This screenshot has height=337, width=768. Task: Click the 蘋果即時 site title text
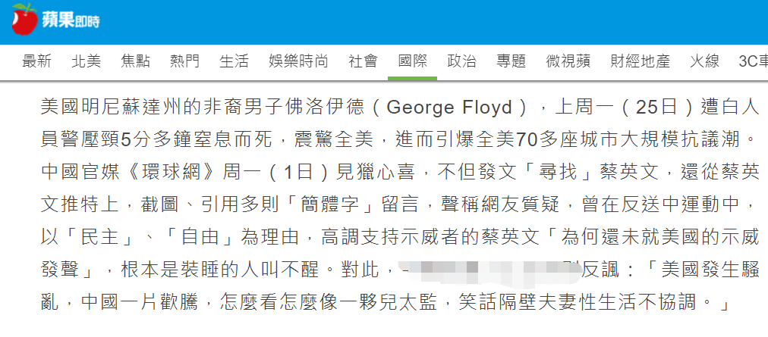pyautogui.click(x=71, y=21)
